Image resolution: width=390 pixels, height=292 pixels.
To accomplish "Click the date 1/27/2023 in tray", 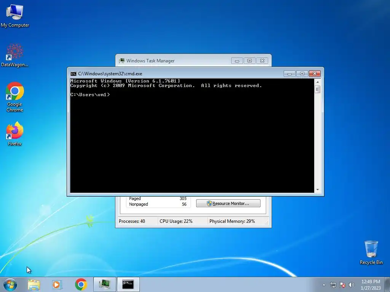I will tap(371, 288).
